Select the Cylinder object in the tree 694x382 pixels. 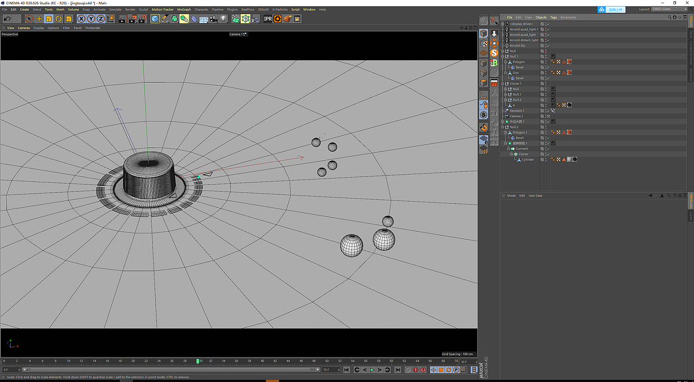click(528, 160)
